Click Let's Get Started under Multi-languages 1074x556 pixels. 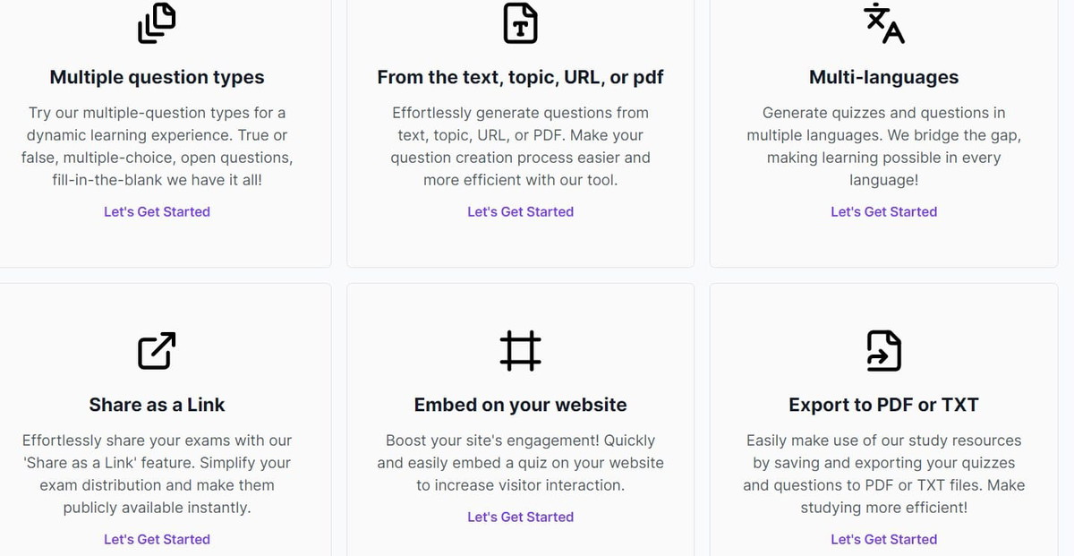(883, 212)
